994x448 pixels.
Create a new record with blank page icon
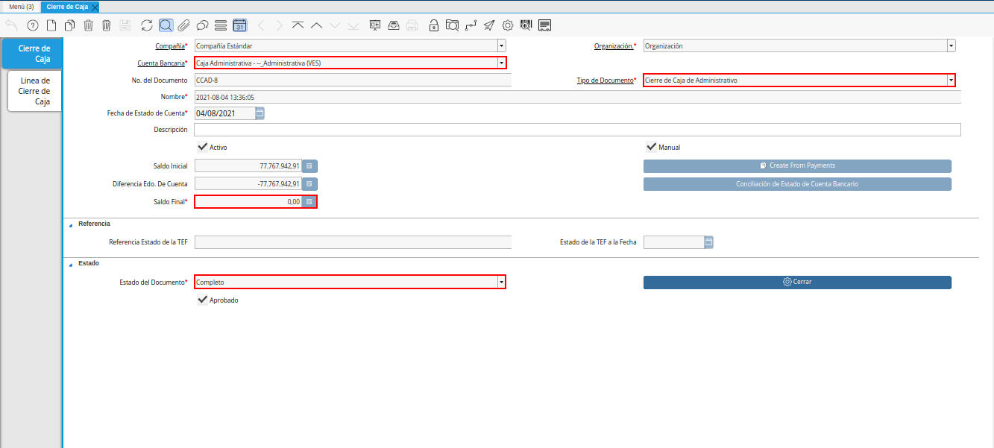(51, 25)
